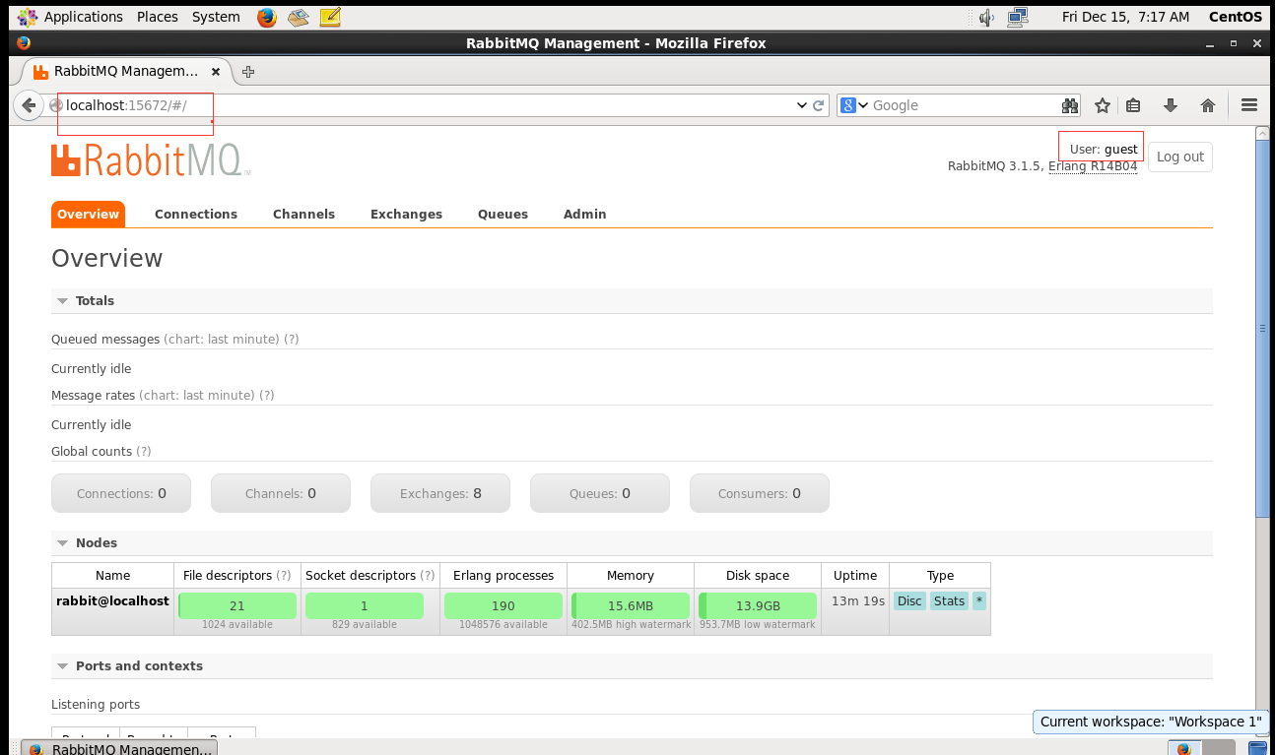Click the Stats type badge
Viewport: 1275px width, 755px height.
(x=949, y=600)
